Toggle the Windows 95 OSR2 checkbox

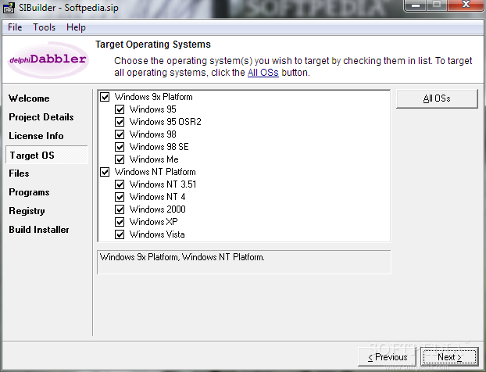coord(120,122)
